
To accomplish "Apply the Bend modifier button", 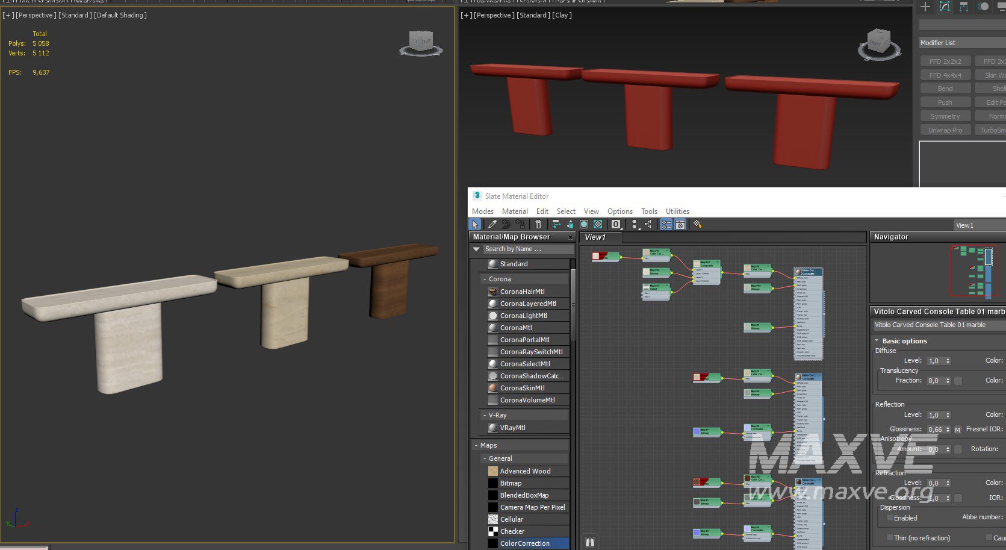I will click(x=945, y=89).
